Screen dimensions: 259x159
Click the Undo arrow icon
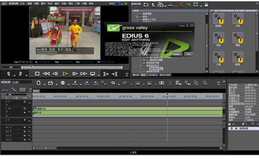coord(113,83)
